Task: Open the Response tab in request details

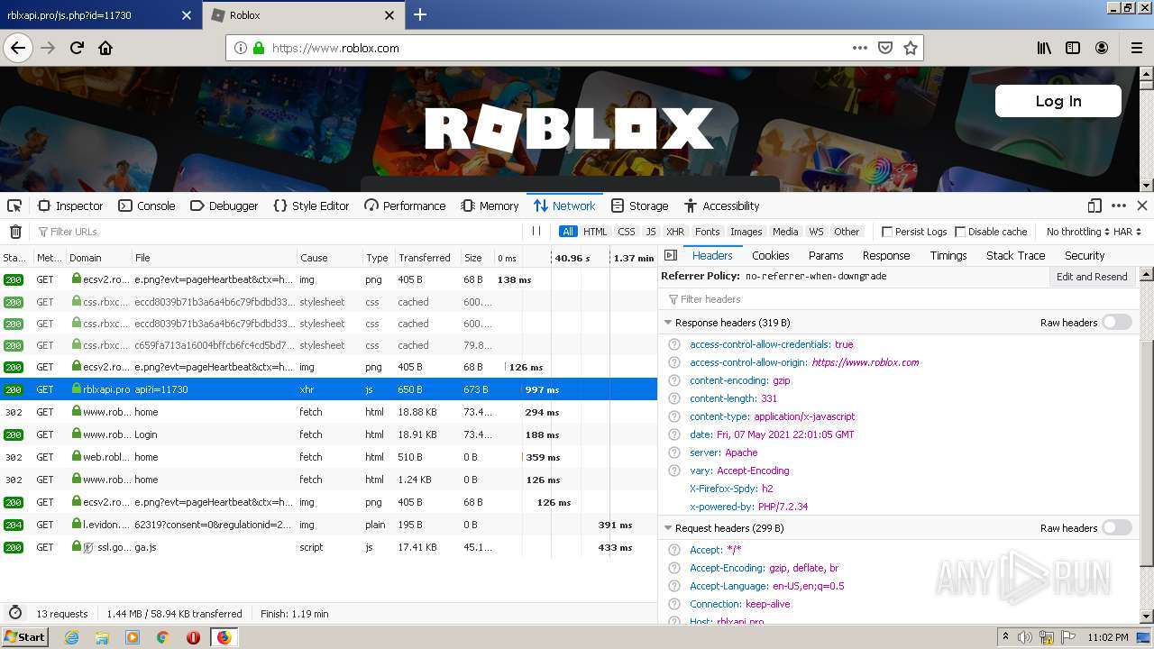Action: 886,255
